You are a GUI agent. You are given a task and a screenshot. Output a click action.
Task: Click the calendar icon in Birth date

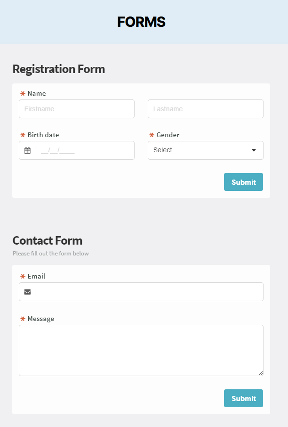27,150
